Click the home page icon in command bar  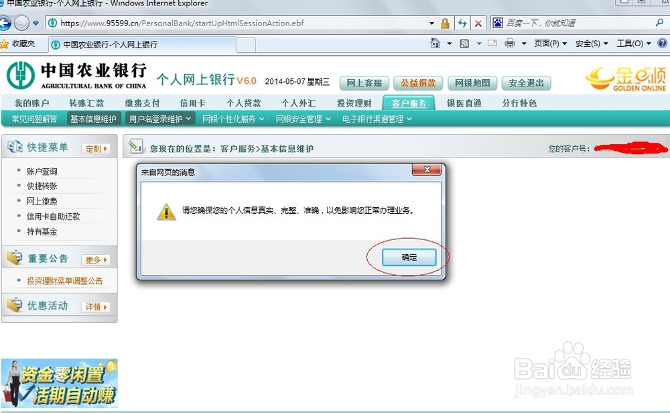pos(435,43)
